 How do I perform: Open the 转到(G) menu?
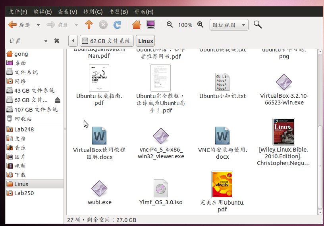93,12
